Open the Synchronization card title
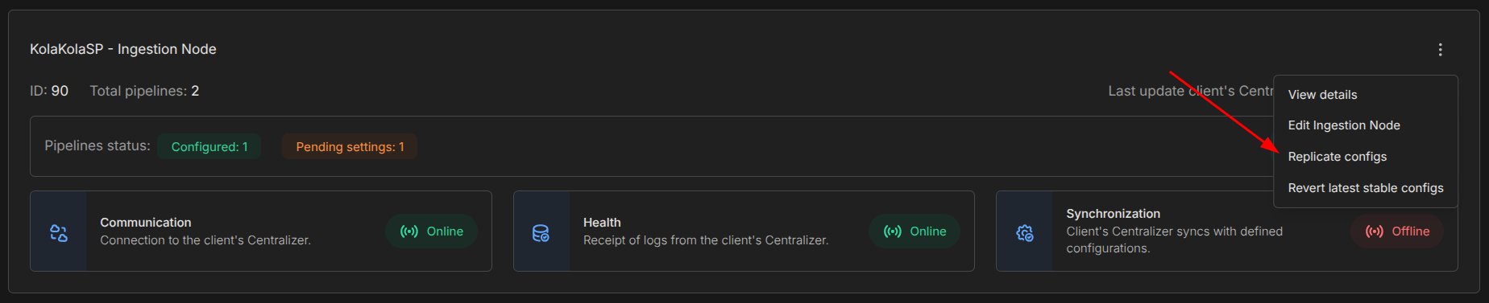1489x303 pixels. tap(1113, 214)
